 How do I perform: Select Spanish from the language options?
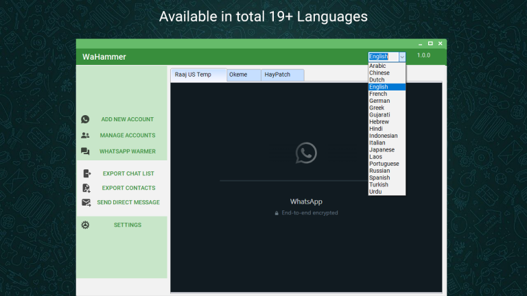[379, 177]
